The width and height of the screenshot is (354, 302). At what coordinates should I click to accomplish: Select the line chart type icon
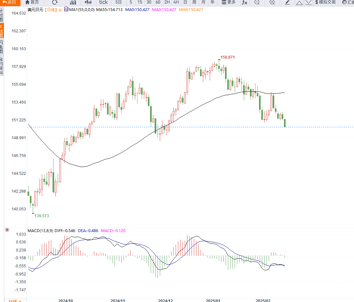(73, 2)
